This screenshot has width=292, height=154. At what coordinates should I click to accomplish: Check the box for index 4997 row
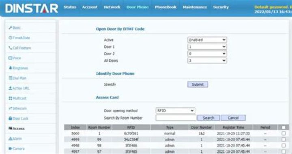click(x=283, y=152)
